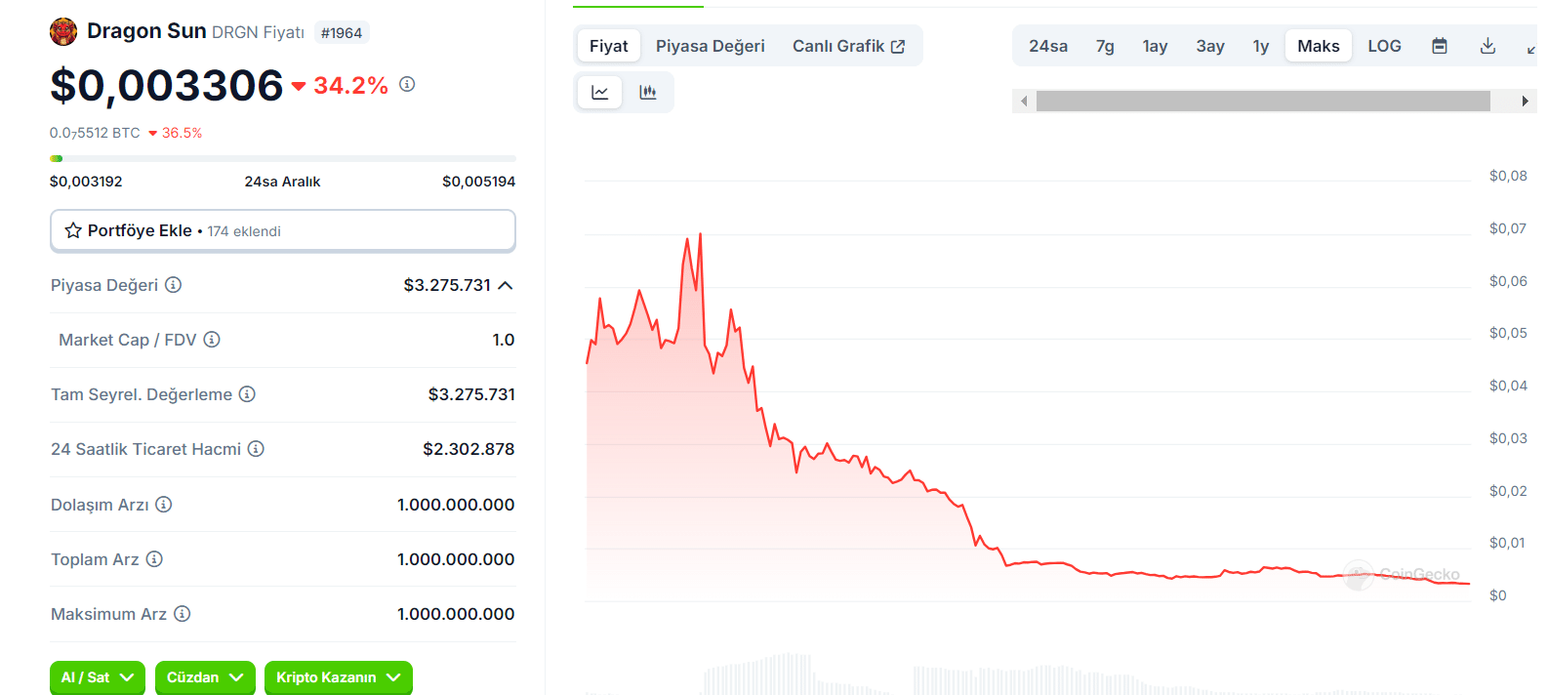Show info for Market Cap / FDV
This screenshot has height=695, width=1548.
(x=212, y=340)
